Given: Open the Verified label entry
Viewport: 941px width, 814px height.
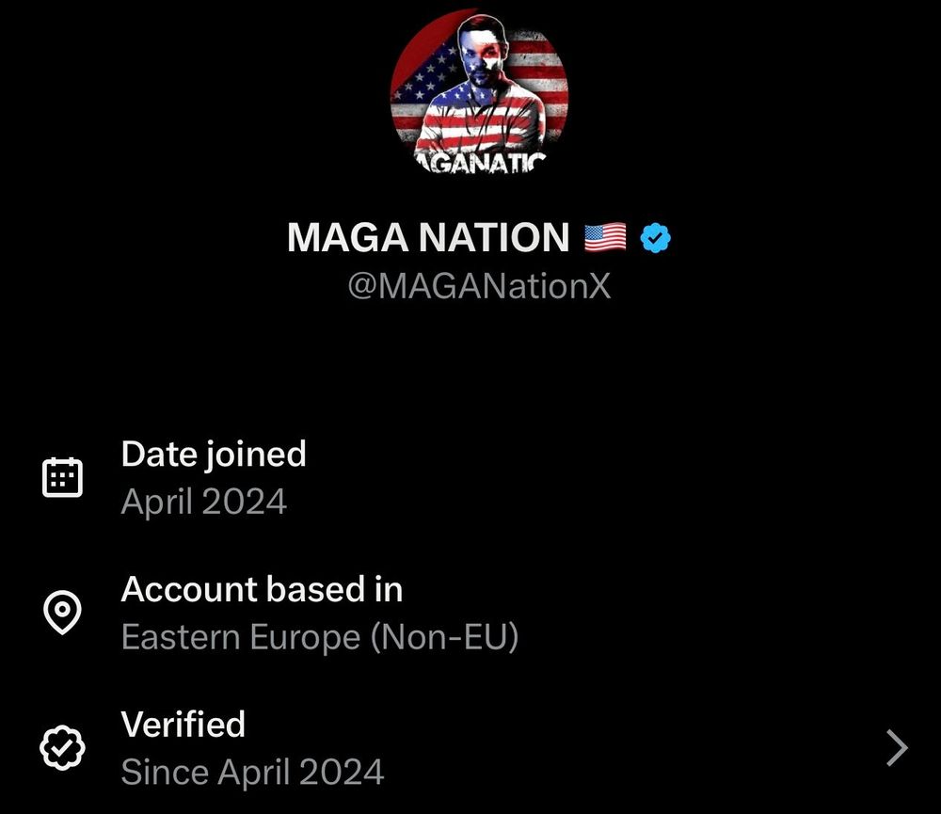Looking at the screenshot, I should coord(183,725).
